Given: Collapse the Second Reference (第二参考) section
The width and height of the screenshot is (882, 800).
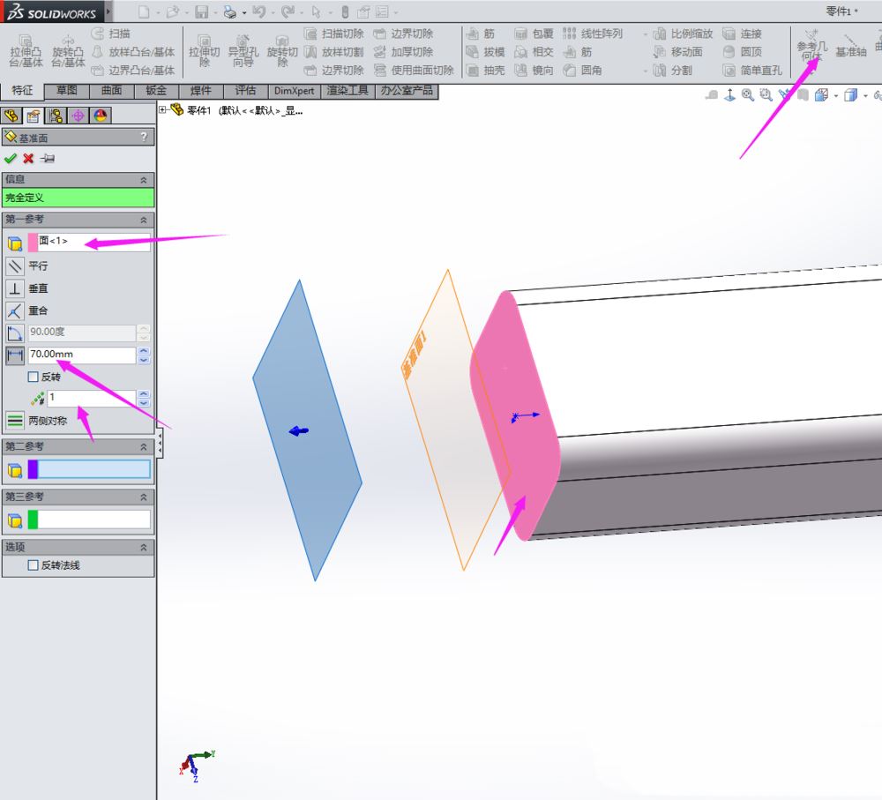Looking at the screenshot, I should point(144,446).
